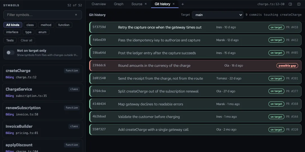This screenshot has width=305, height=152.
Task: Open commit 'Validate the customer before charging'
Action: point(149,117)
